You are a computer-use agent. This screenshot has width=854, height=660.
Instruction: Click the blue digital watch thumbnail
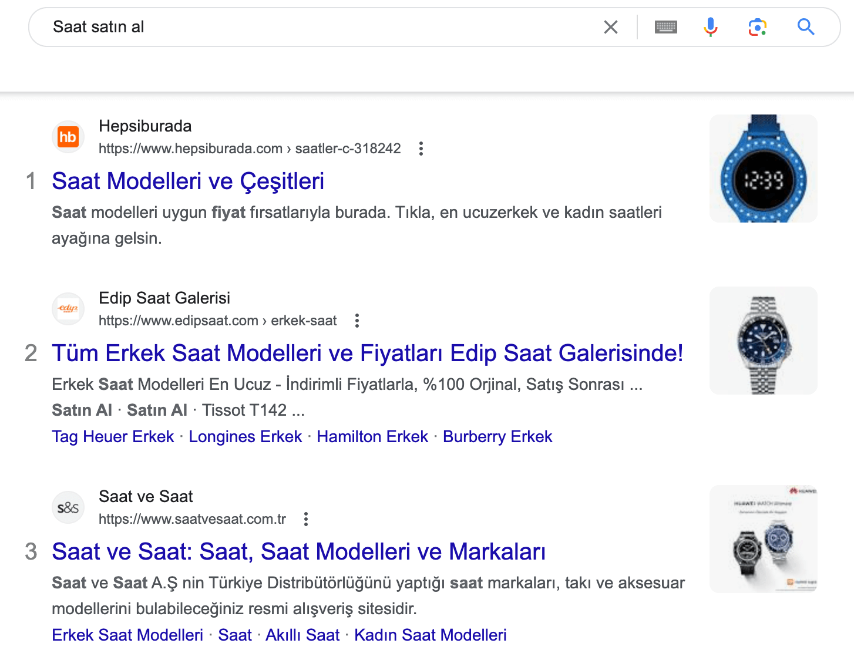(763, 169)
